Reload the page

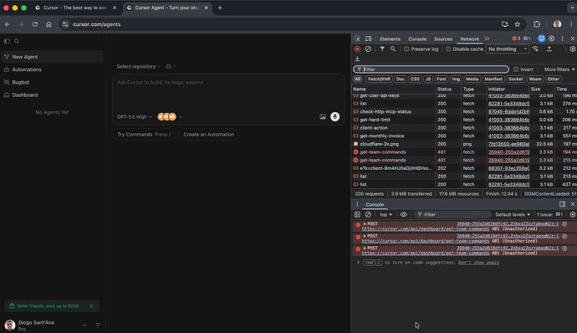click(35, 24)
